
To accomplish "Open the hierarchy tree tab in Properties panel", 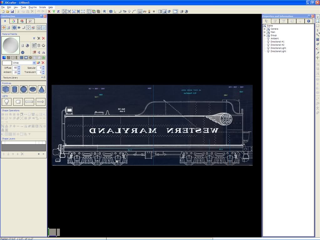I will click(x=267, y=21).
